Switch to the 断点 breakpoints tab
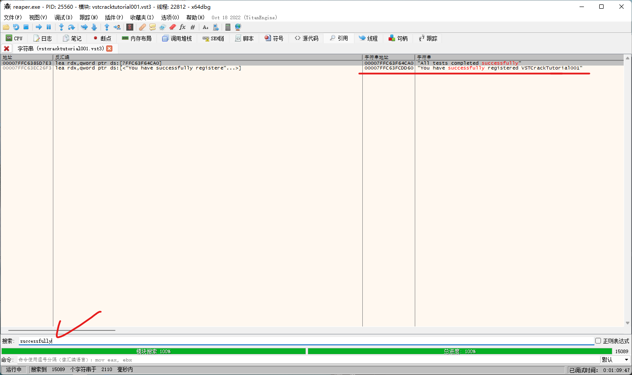Screen dimensions: 632x375 [102, 38]
